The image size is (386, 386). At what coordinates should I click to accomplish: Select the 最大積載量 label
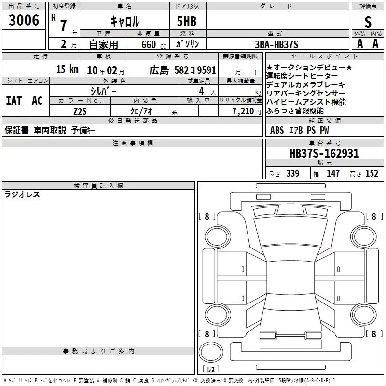point(240,81)
